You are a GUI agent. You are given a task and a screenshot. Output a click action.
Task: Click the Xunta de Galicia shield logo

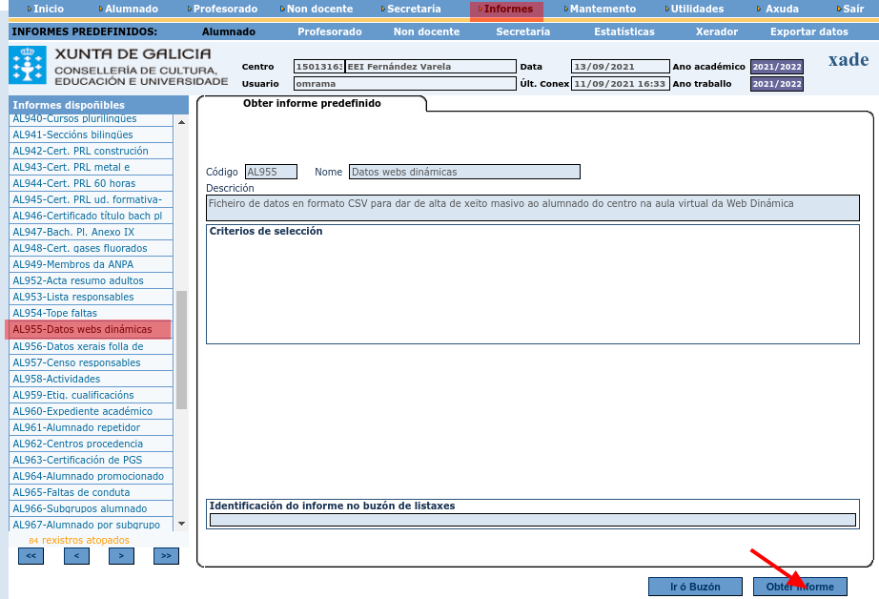click(x=27, y=65)
